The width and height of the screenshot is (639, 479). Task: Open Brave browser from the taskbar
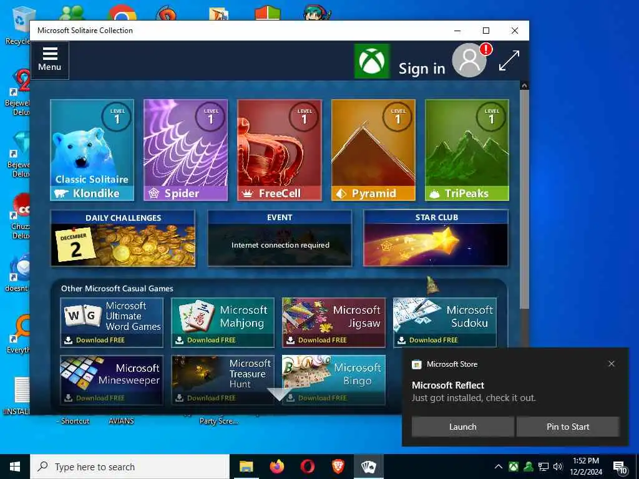338,467
